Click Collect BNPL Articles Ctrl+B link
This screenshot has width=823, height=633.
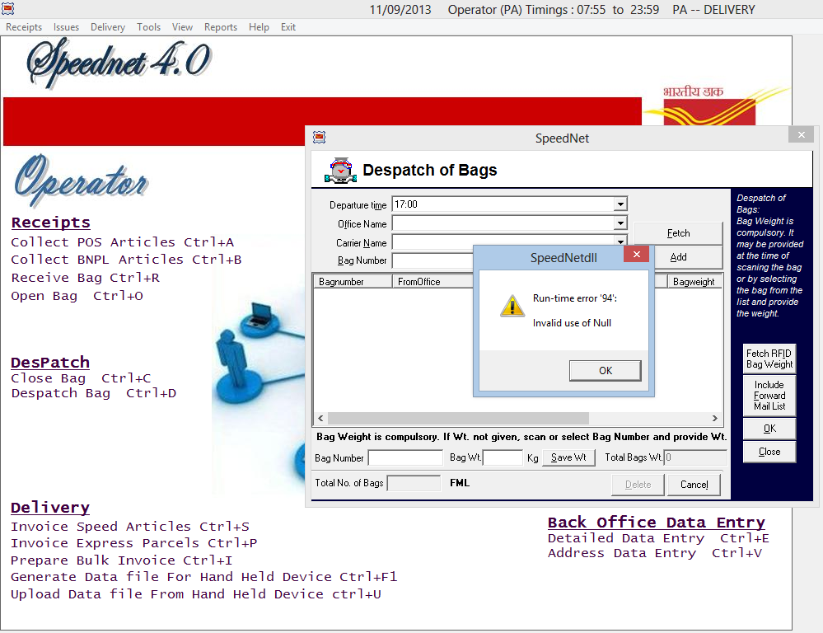[126, 260]
